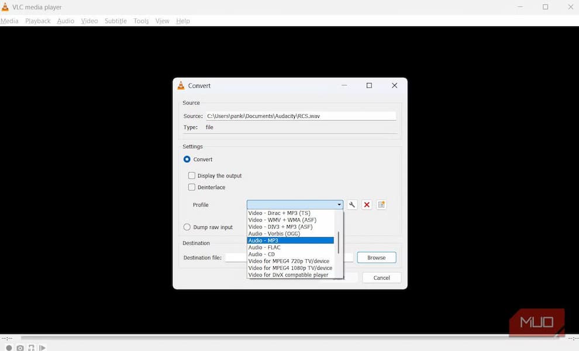Click the create new profile icon
The image size is (579, 351).
(381, 204)
